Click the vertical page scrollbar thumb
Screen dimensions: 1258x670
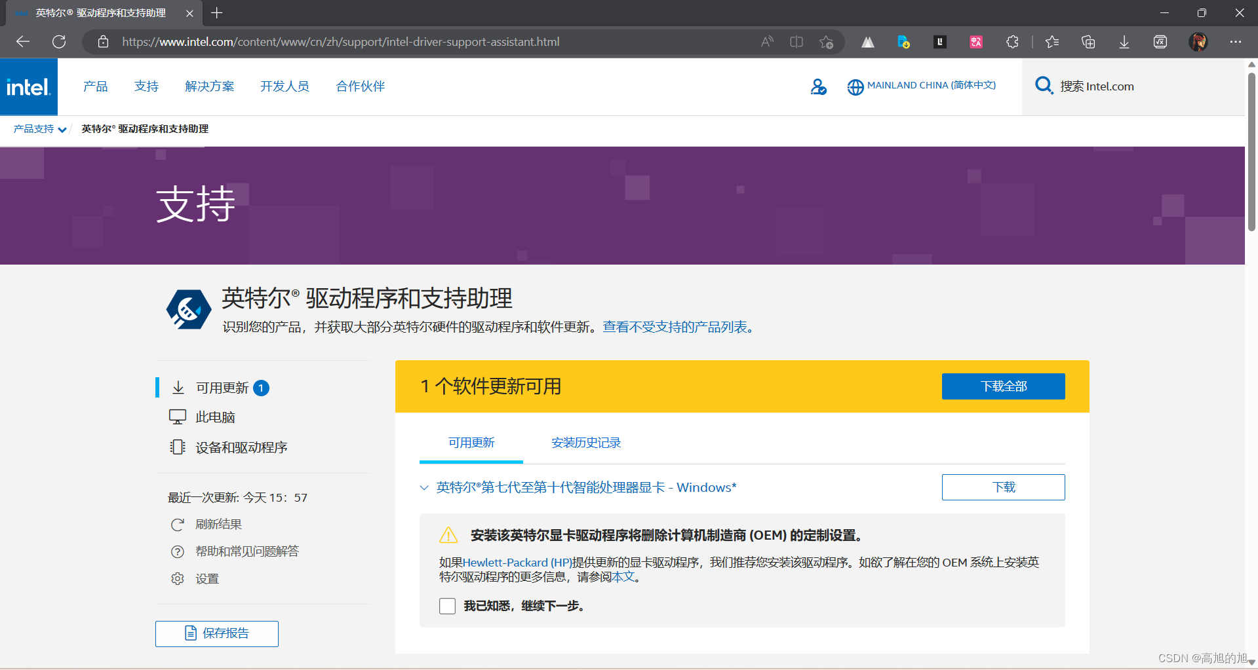[1251, 152]
